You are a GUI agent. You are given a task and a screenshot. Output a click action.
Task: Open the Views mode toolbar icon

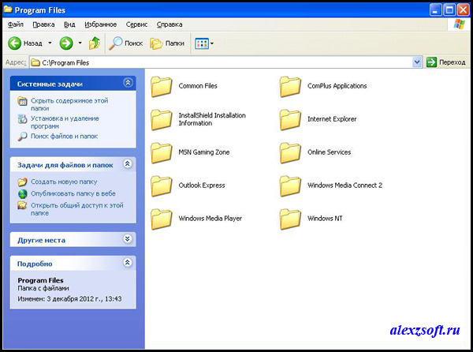[x=202, y=43]
